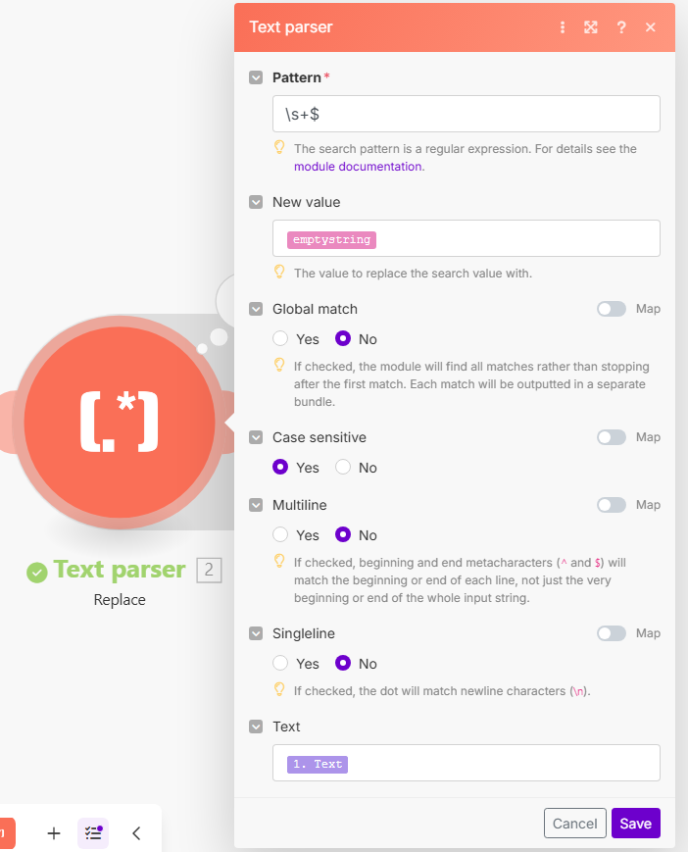
Task: Open the module documentation link
Action: click(x=359, y=167)
